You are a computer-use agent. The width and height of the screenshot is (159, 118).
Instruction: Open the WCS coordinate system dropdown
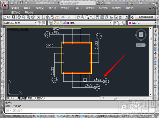point(141,45)
